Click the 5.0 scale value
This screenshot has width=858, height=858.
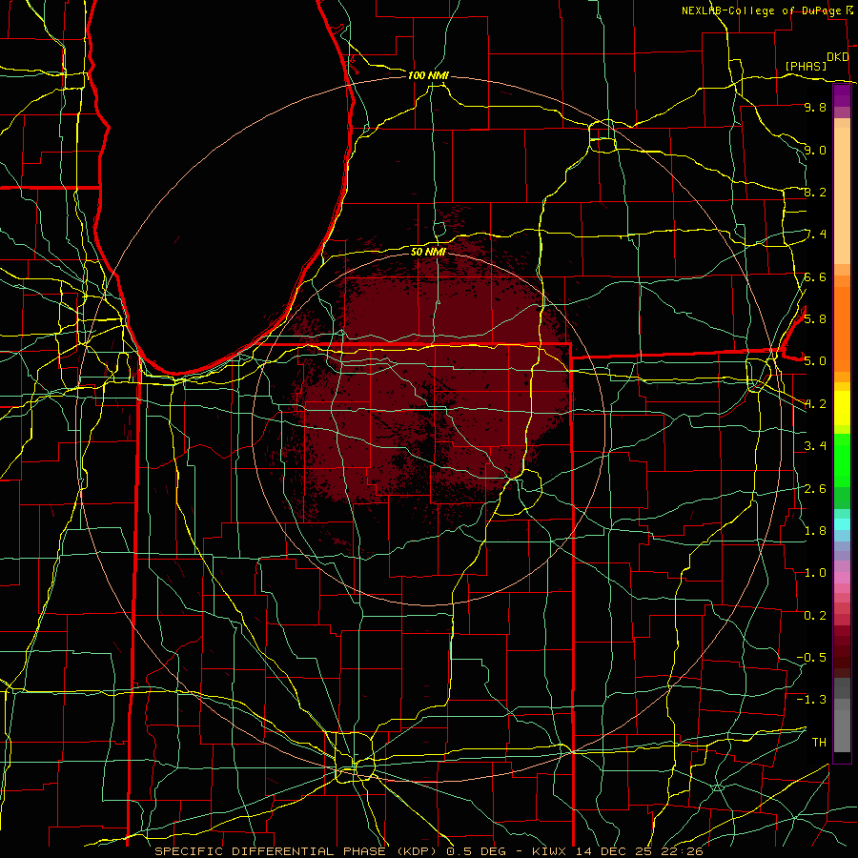click(815, 361)
